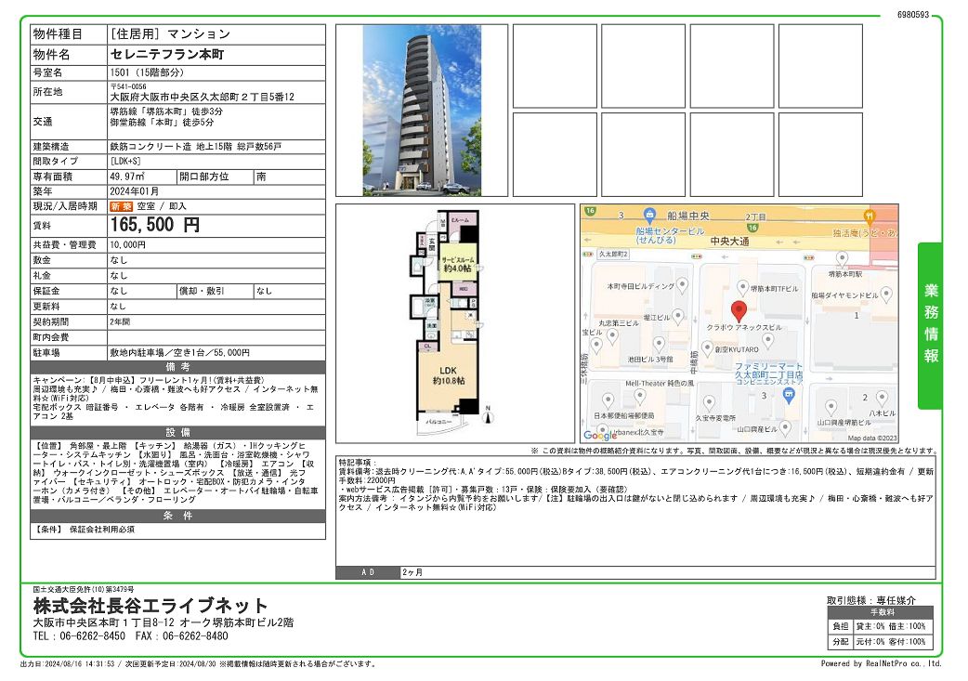Select the map pin beside 堺筋本町TFビル
Screen dimensions: 968x681
742,288
